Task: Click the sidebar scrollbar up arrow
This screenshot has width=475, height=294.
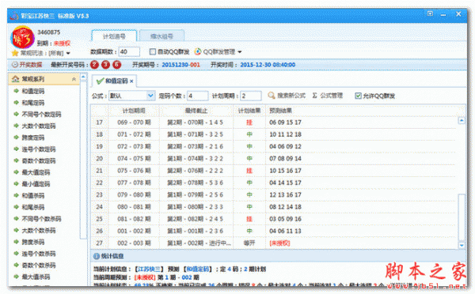Action: [x=83, y=77]
